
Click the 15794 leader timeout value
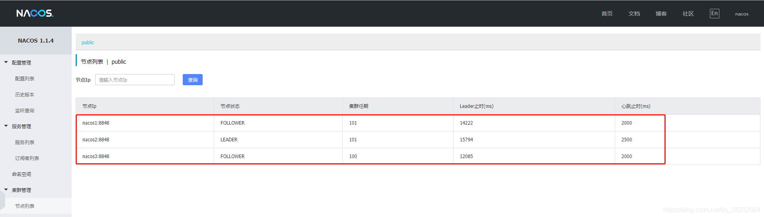click(x=466, y=140)
